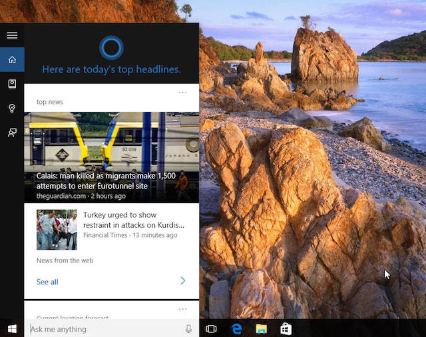This screenshot has height=337, width=426.
Task: Click the 'top news' card label
Action: [50, 102]
